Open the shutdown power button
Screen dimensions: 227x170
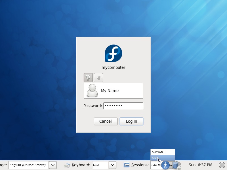[x=222, y=165]
